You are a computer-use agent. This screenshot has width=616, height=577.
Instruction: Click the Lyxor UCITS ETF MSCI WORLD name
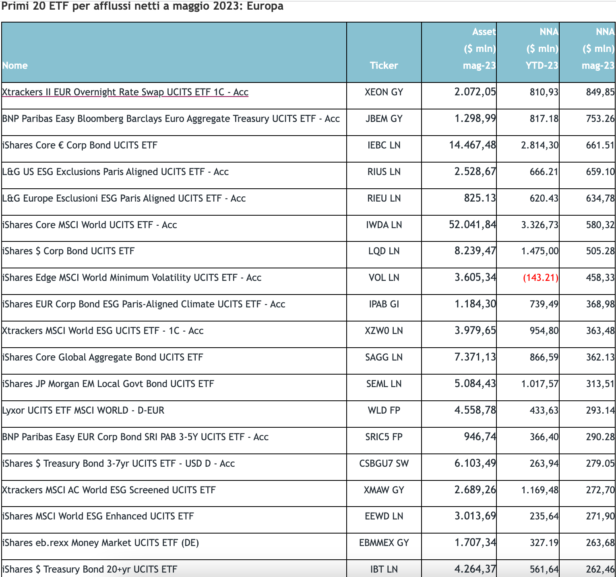(83, 410)
